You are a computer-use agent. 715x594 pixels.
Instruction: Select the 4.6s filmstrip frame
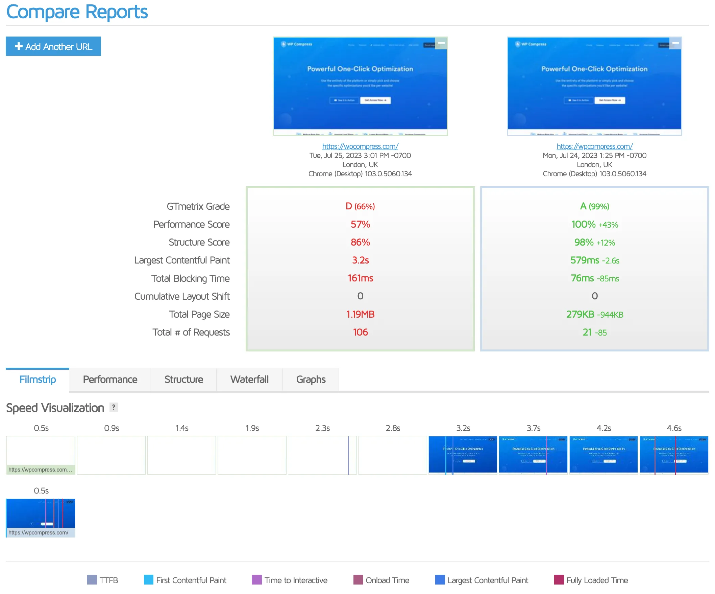click(674, 455)
